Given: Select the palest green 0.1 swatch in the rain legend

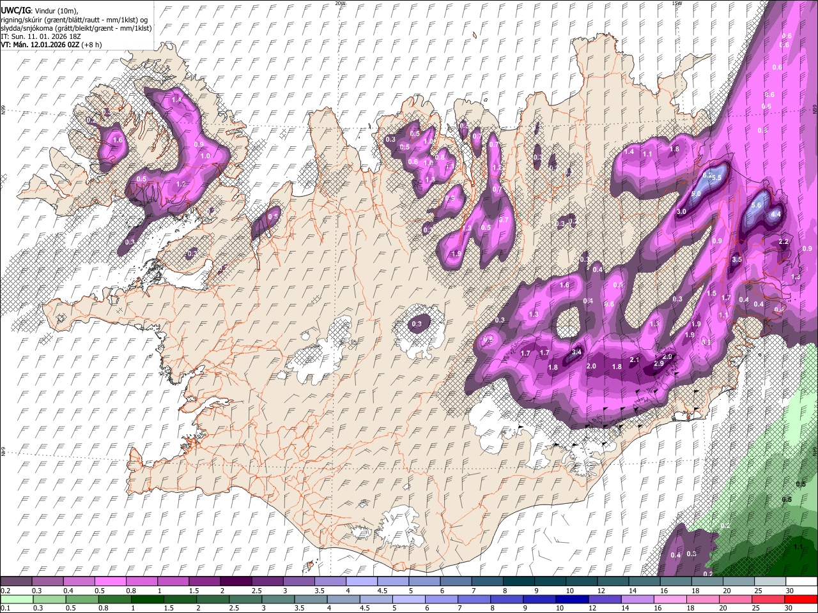Looking at the screenshot, I should tap(17, 599).
